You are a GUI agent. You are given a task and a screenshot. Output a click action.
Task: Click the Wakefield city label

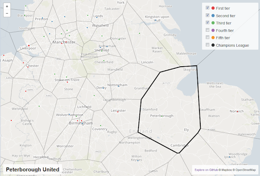tap(100, 25)
